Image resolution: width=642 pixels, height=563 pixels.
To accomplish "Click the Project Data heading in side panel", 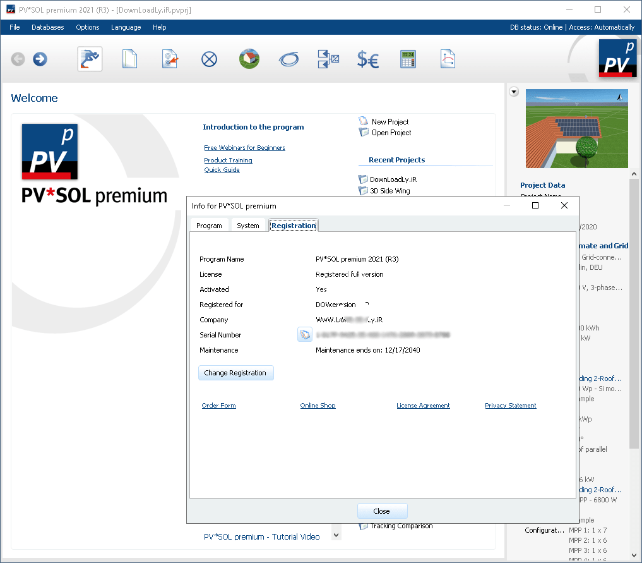I will point(542,185).
